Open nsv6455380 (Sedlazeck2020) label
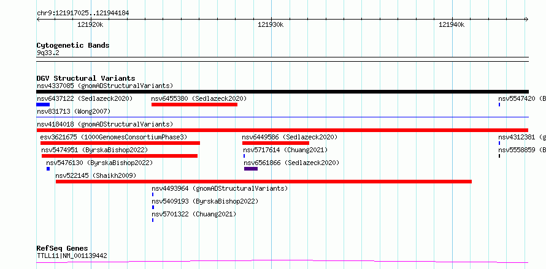This screenshot has width=546, height=269. click(199, 98)
